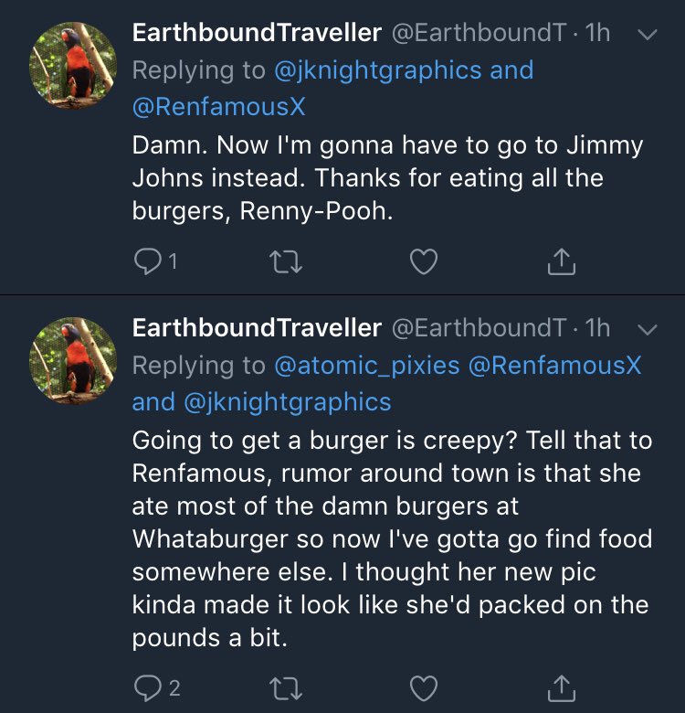Open the Whataburger tweet text
This screenshot has height=713, width=685.
(393, 538)
